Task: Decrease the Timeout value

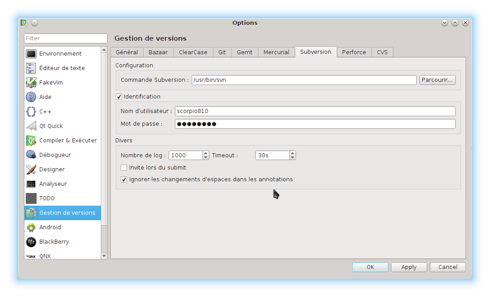Action: tap(292, 158)
